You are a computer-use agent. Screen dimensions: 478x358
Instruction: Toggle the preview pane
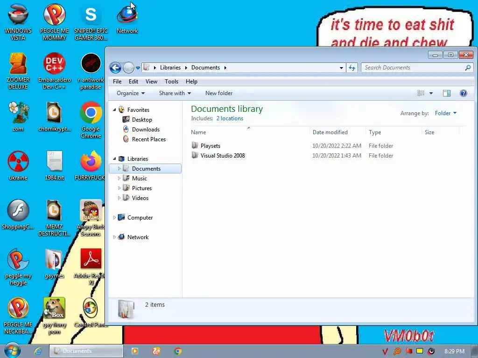pyautogui.click(x=447, y=93)
